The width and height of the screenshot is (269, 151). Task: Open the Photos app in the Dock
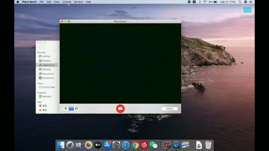[x=89, y=145]
